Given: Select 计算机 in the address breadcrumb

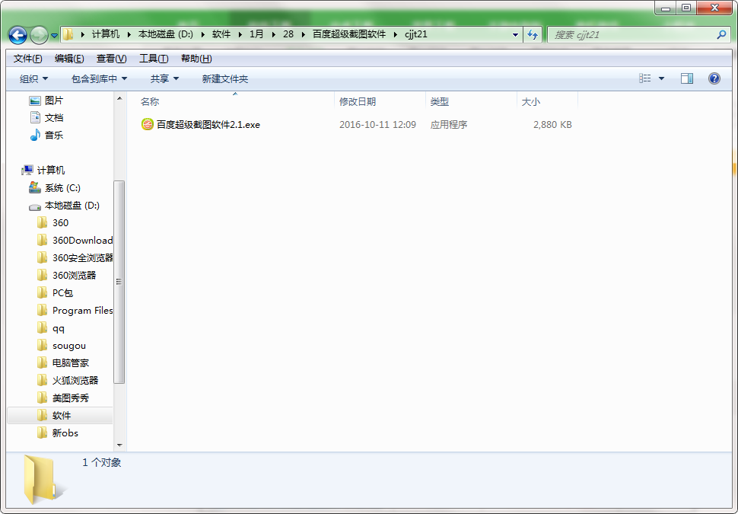Looking at the screenshot, I should (106, 34).
